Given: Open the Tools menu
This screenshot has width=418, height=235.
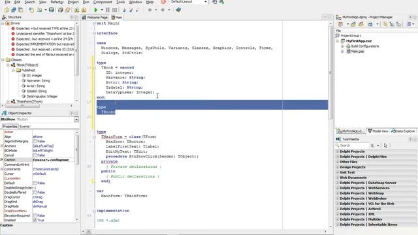Looking at the screenshot, I should pos(120,2).
